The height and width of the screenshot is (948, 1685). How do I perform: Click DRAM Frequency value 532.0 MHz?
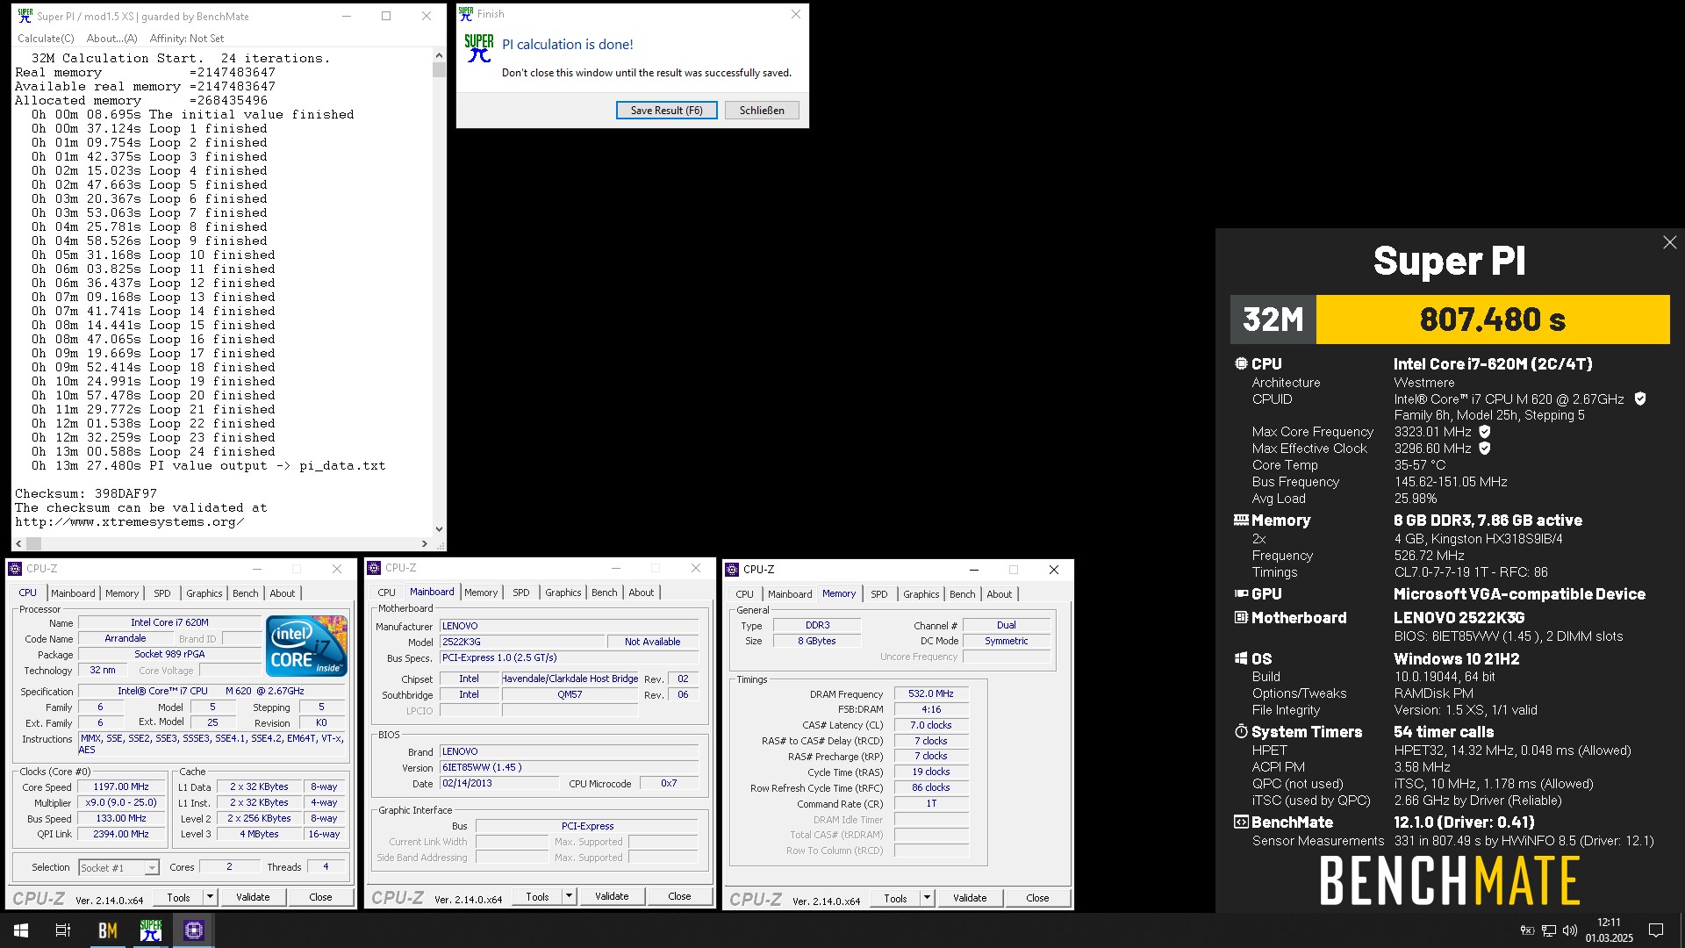[931, 693]
